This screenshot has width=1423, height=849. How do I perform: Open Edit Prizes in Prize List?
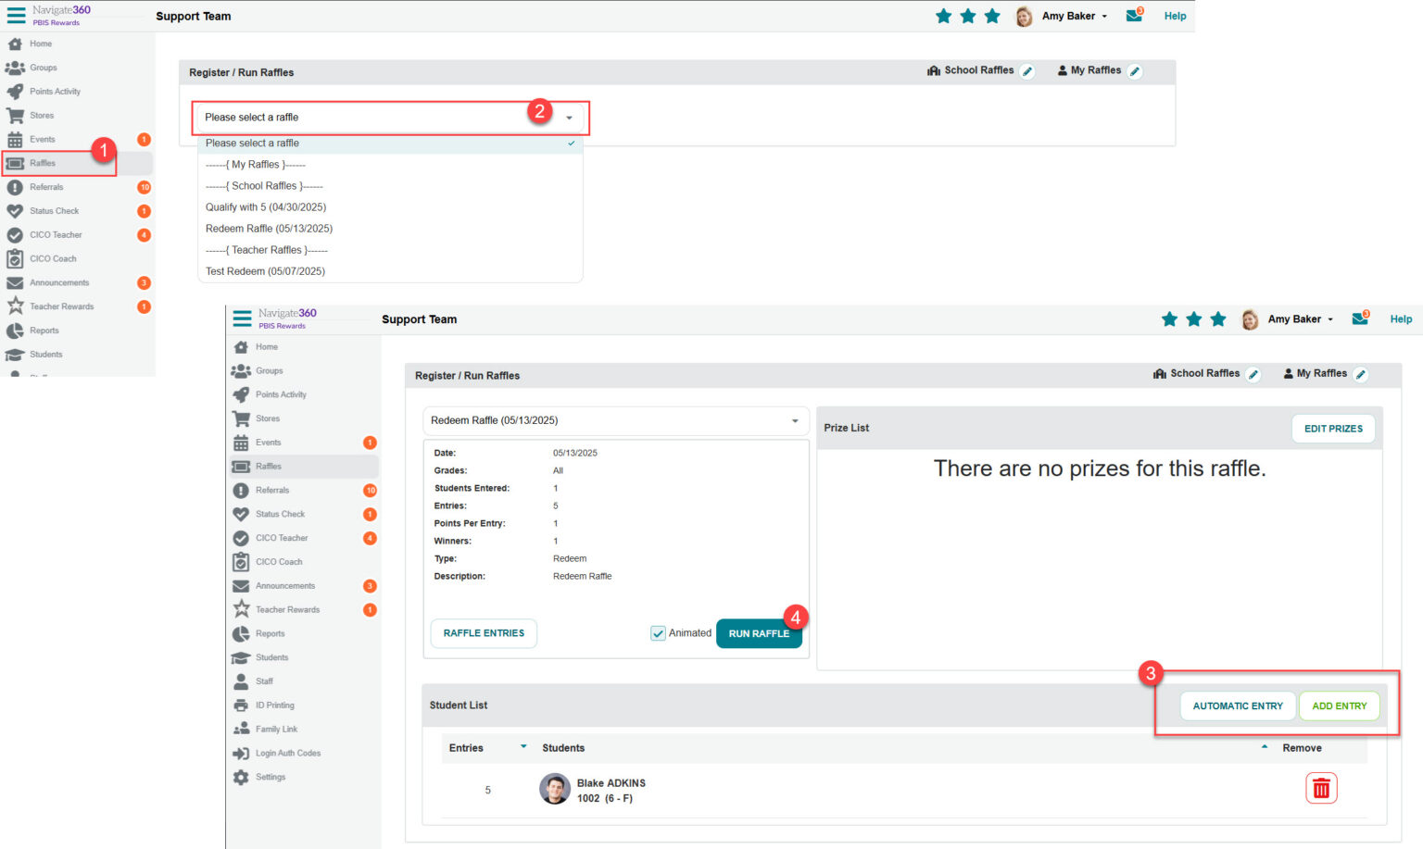(x=1332, y=429)
